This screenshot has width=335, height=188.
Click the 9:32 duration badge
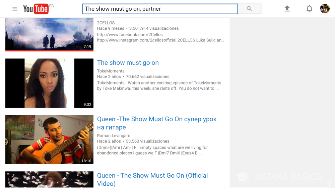point(87,105)
